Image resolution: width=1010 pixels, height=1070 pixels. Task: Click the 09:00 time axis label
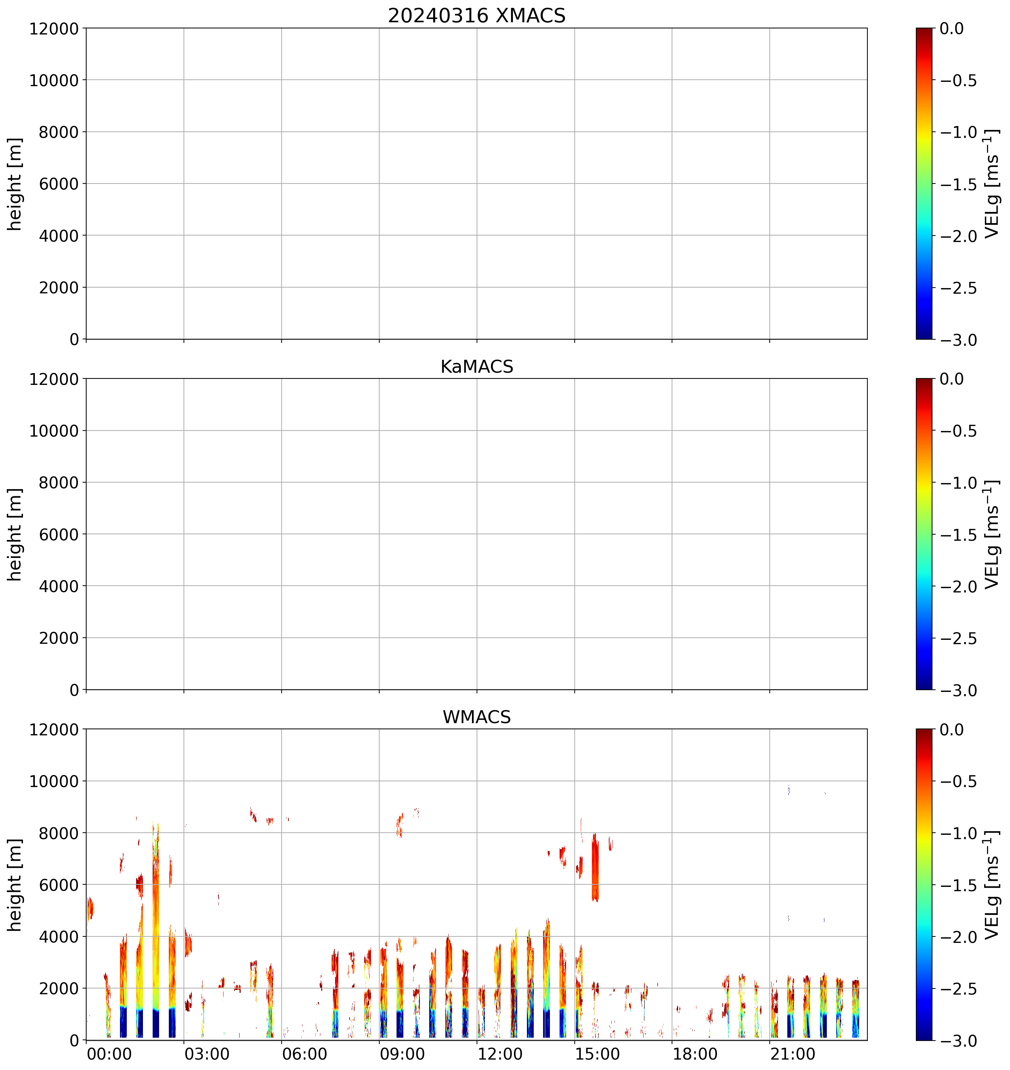coord(402,1054)
